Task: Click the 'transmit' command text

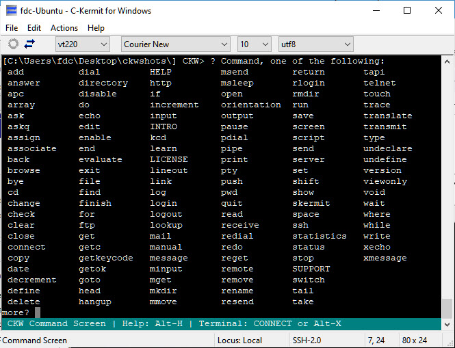Action: 385,126
